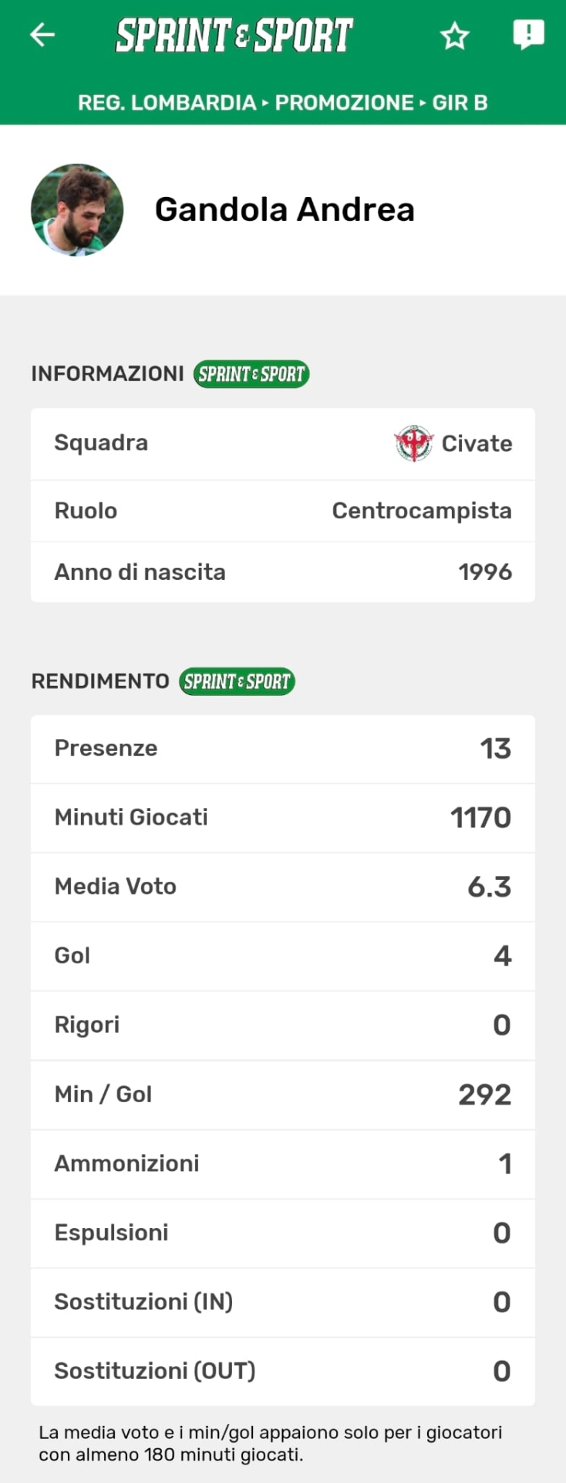The height and width of the screenshot is (1483, 566).
Task: Open the report feedback icon
Action: click(528, 35)
